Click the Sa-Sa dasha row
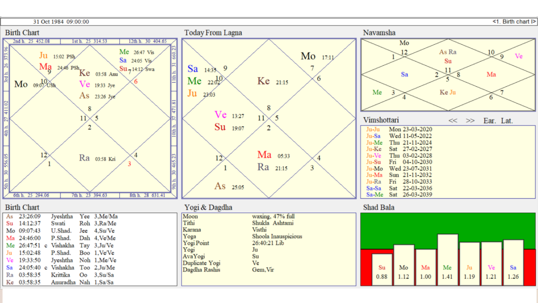 tap(399, 188)
